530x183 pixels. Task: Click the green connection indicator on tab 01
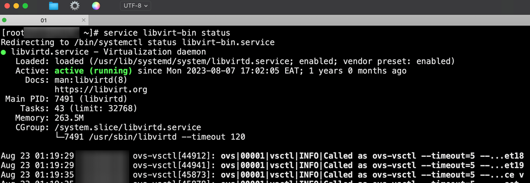[x=5, y=20]
